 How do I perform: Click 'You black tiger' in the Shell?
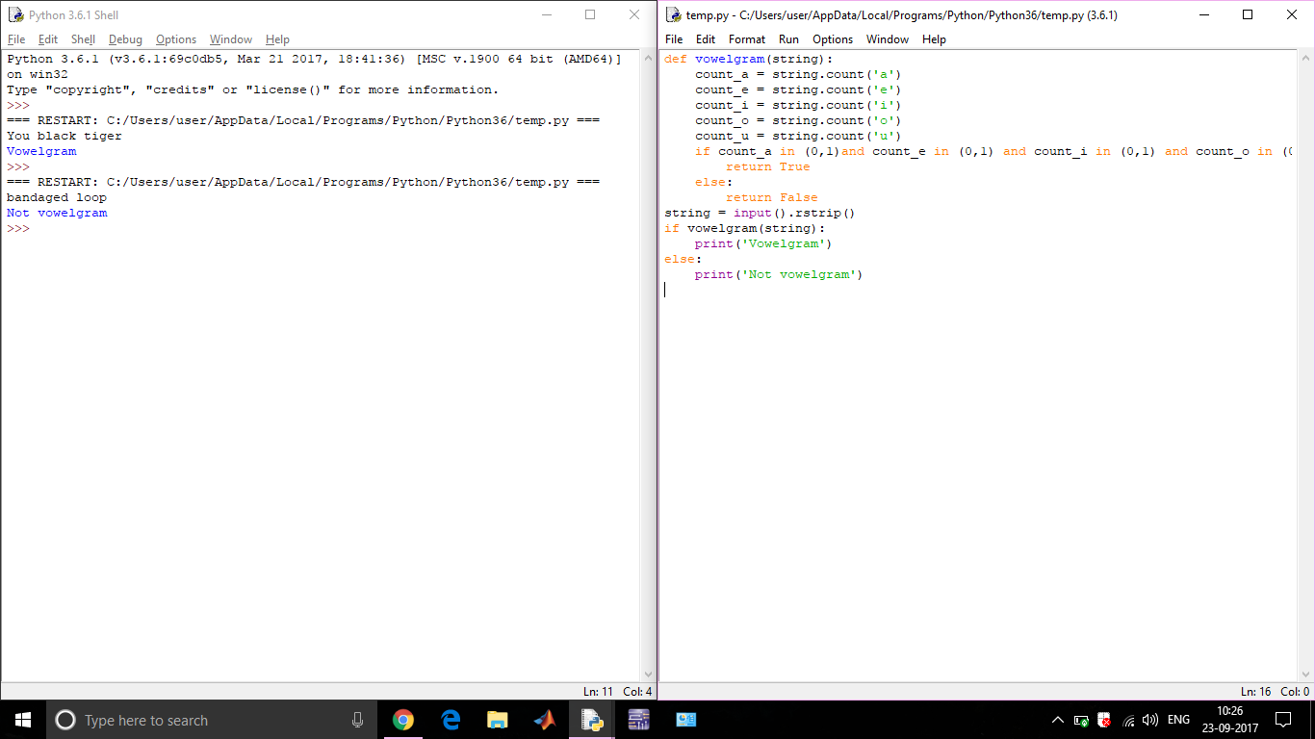click(x=64, y=136)
